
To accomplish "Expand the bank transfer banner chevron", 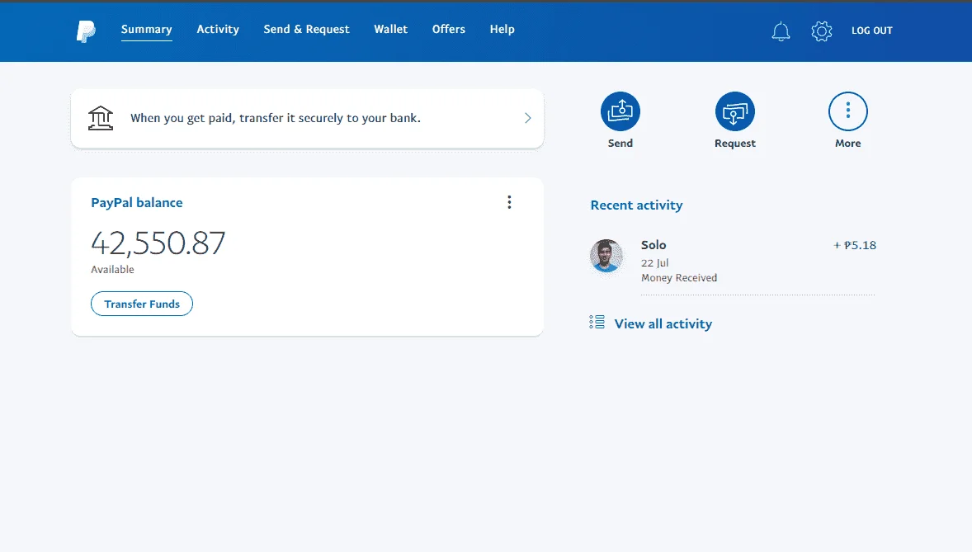I will point(527,118).
